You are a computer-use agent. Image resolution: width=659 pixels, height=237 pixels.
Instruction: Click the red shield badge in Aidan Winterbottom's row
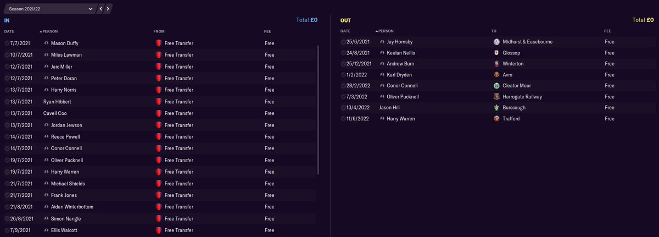[158, 207]
